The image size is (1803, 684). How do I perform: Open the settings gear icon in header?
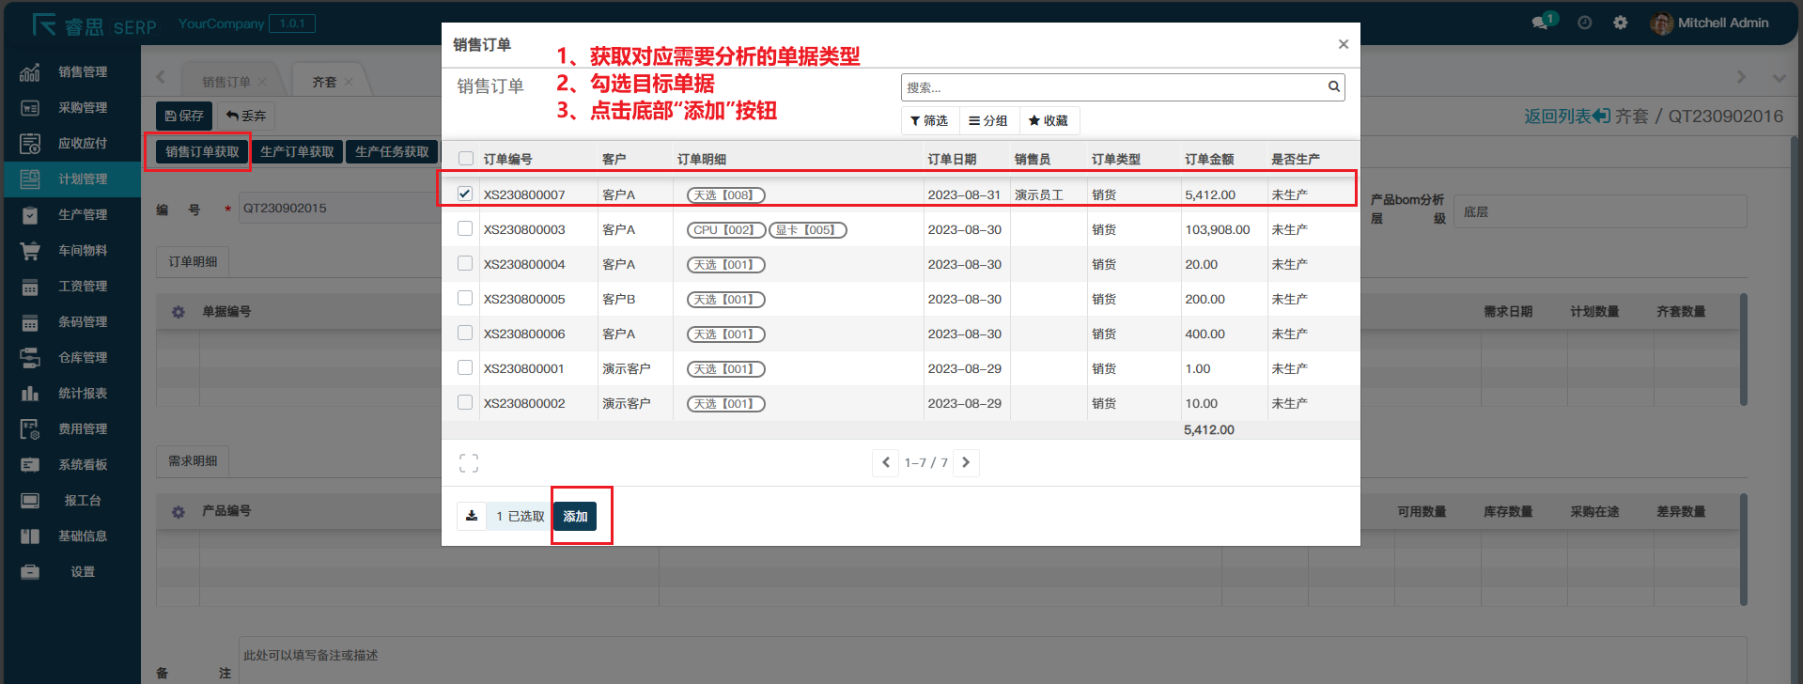(1621, 23)
